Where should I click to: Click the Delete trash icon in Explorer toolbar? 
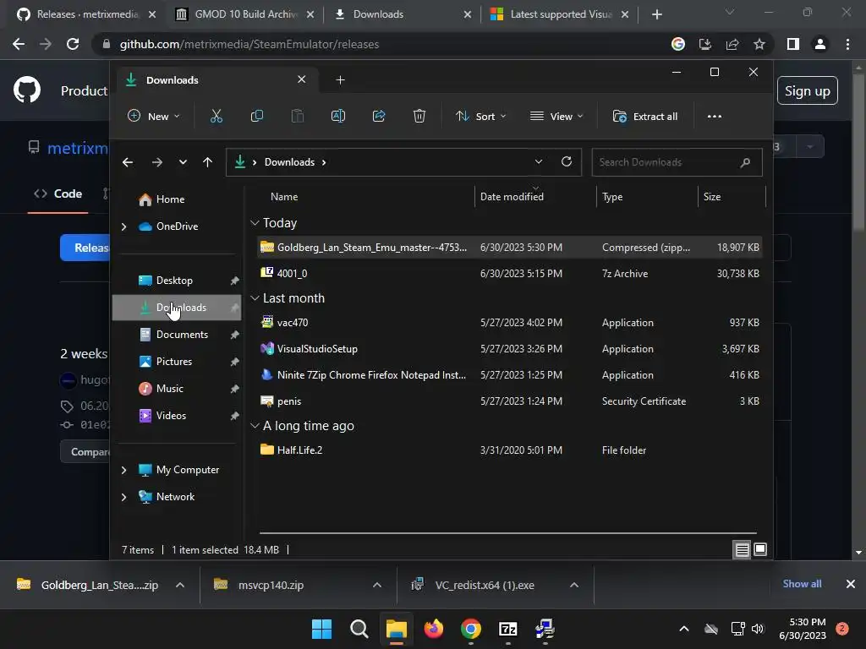click(419, 117)
